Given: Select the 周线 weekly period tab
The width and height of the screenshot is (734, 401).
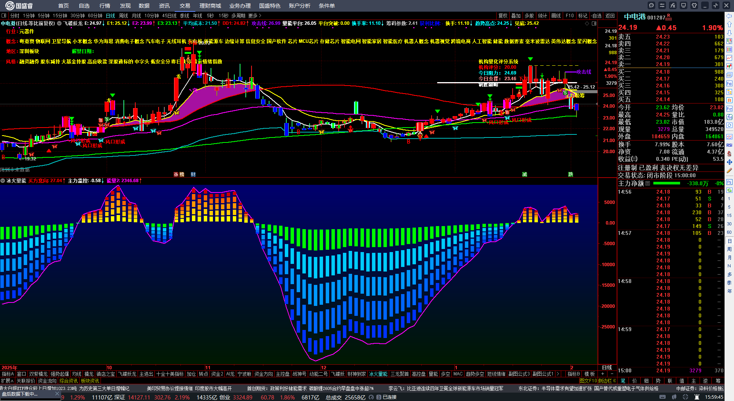Looking at the screenshot, I should pos(123,16).
